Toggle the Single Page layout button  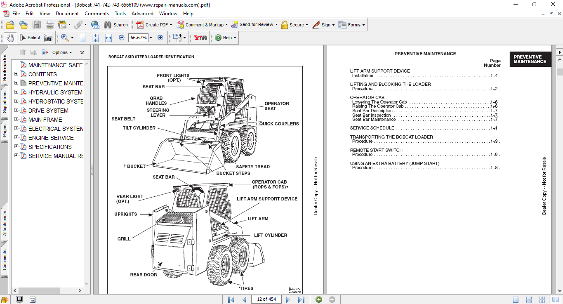(516, 299)
